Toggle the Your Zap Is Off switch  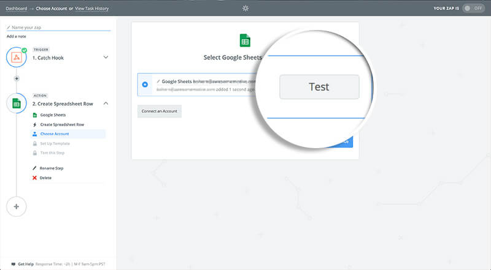click(x=473, y=8)
